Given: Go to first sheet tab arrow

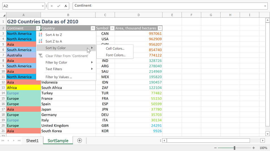Looking at the screenshot, I should (3, 141).
